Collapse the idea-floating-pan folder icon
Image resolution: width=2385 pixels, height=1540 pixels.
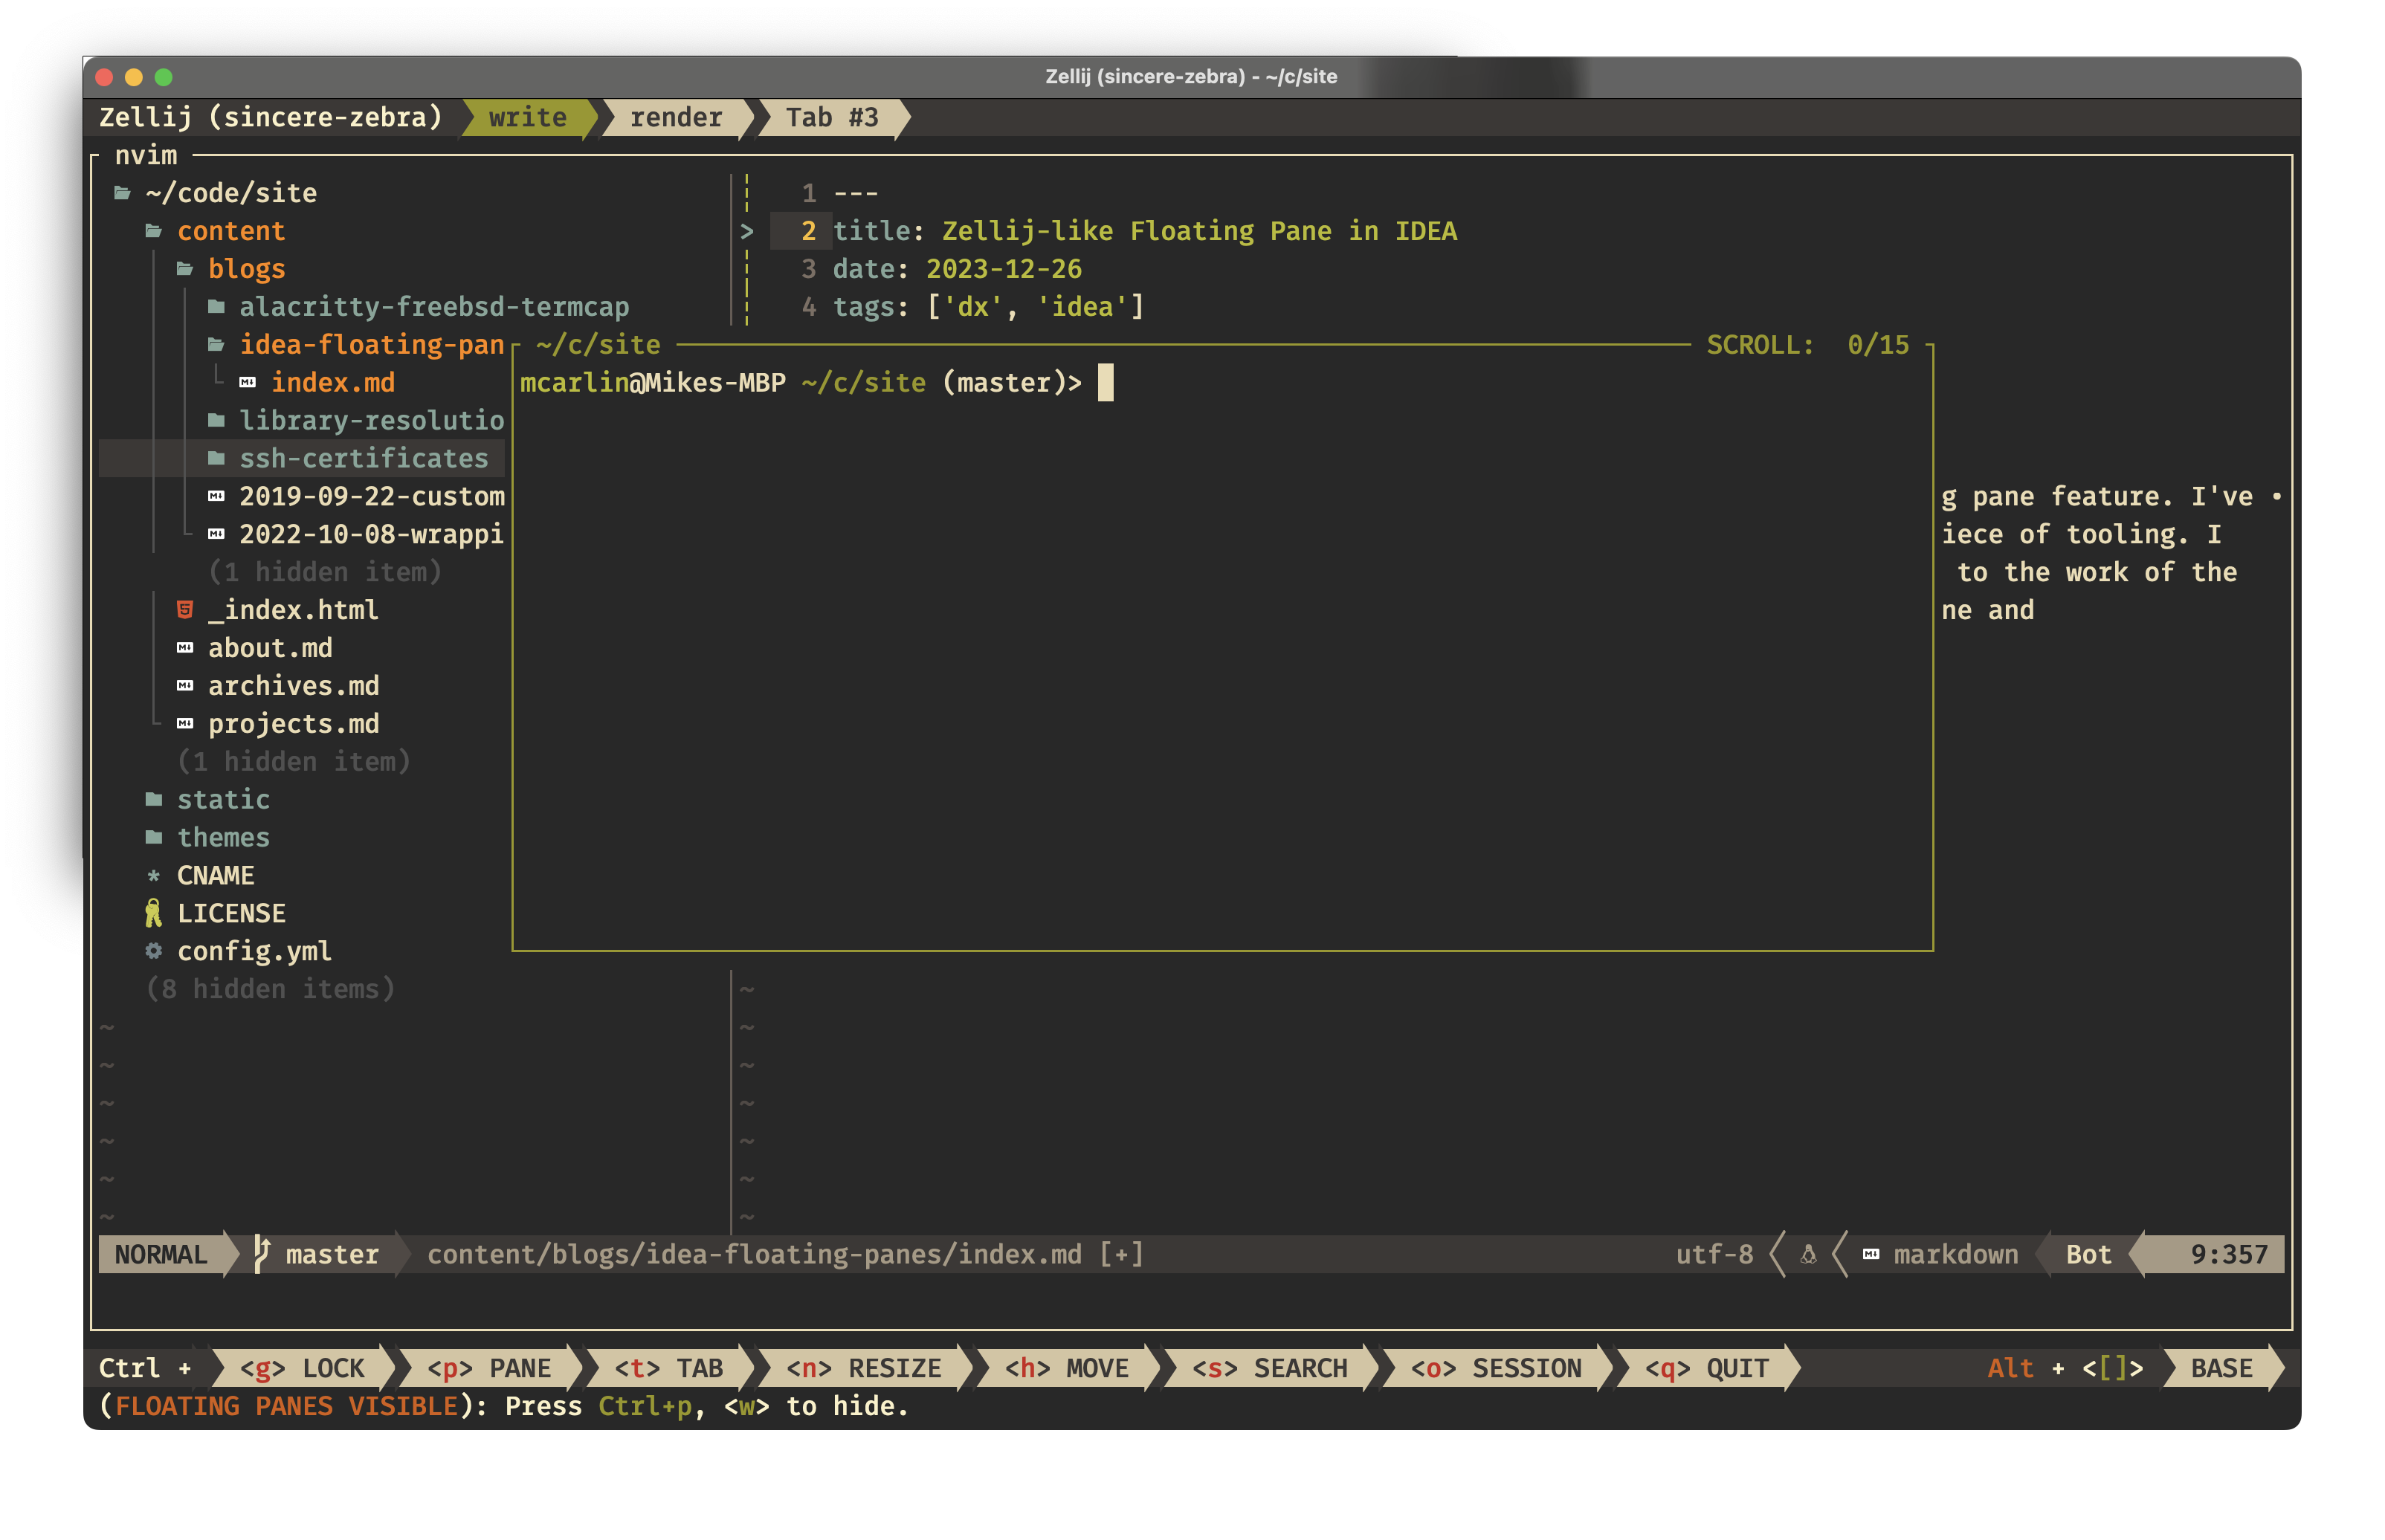(x=216, y=345)
